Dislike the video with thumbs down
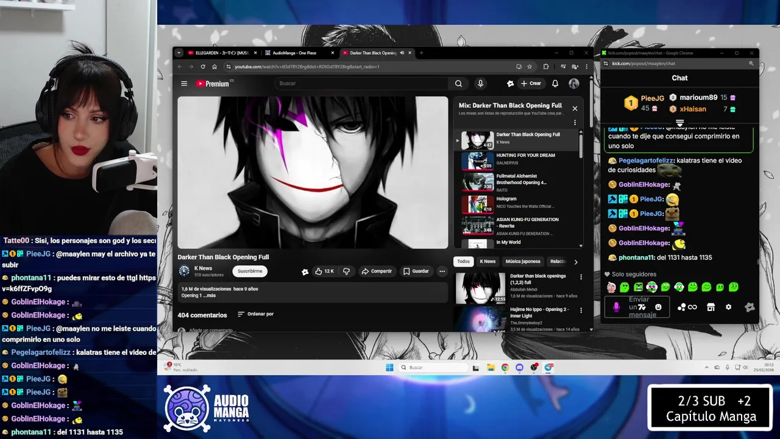Image resolution: width=780 pixels, height=439 pixels. 346,271
